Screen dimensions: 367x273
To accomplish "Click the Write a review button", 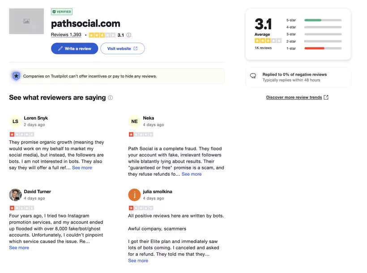I will pyautogui.click(x=74, y=48).
